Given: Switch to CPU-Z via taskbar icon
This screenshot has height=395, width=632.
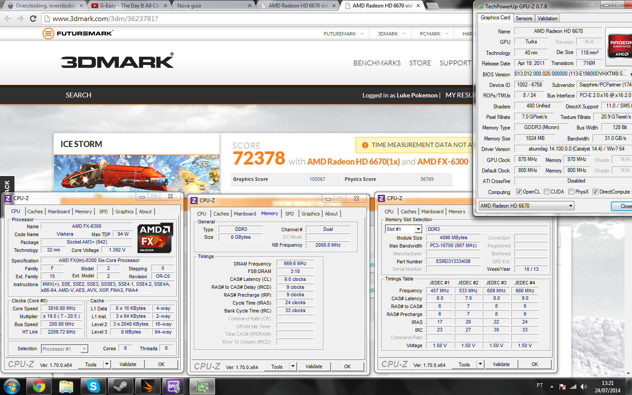Looking at the screenshot, I should coord(174,386).
